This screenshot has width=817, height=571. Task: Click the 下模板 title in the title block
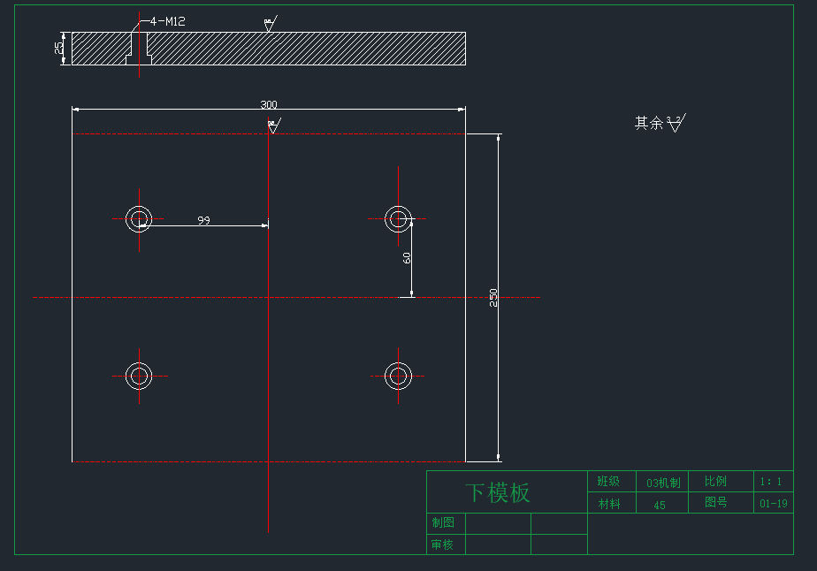click(498, 493)
